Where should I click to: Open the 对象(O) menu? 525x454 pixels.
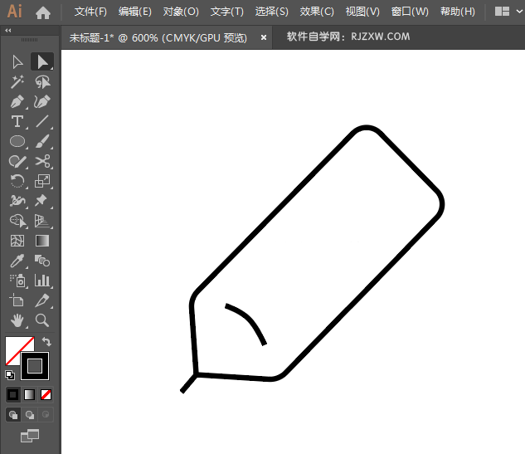181,12
